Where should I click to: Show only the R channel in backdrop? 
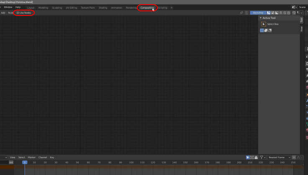[281, 13]
